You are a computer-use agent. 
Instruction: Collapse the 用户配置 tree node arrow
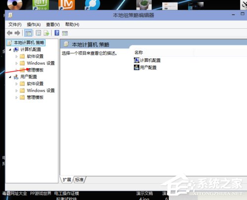point(10,77)
